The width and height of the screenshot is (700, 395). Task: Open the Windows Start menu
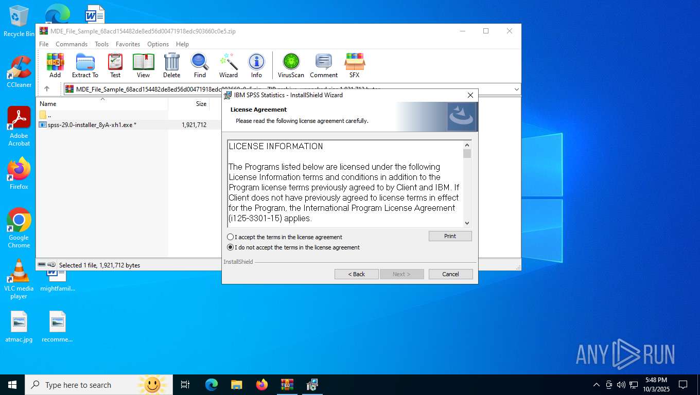(x=12, y=385)
